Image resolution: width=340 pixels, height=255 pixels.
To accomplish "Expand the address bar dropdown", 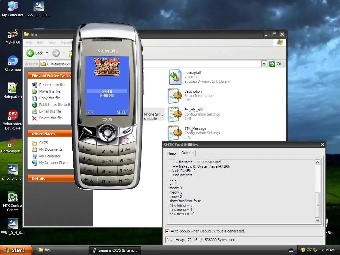I will pyautogui.click(x=264, y=64).
